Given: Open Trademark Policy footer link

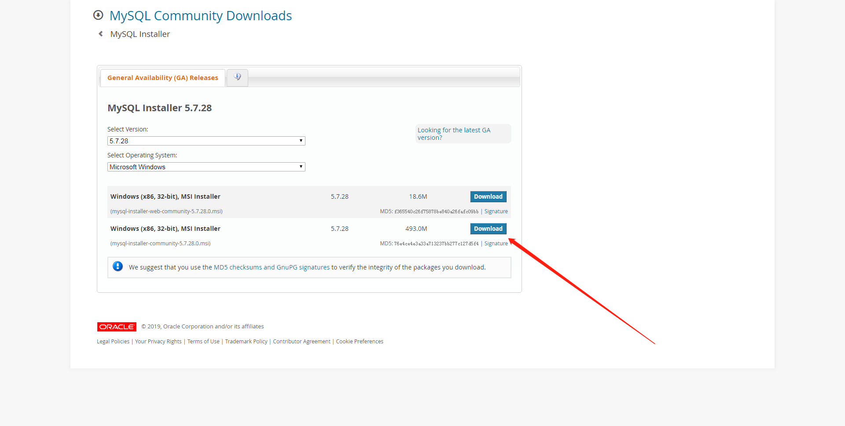Looking at the screenshot, I should click(x=246, y=342).
